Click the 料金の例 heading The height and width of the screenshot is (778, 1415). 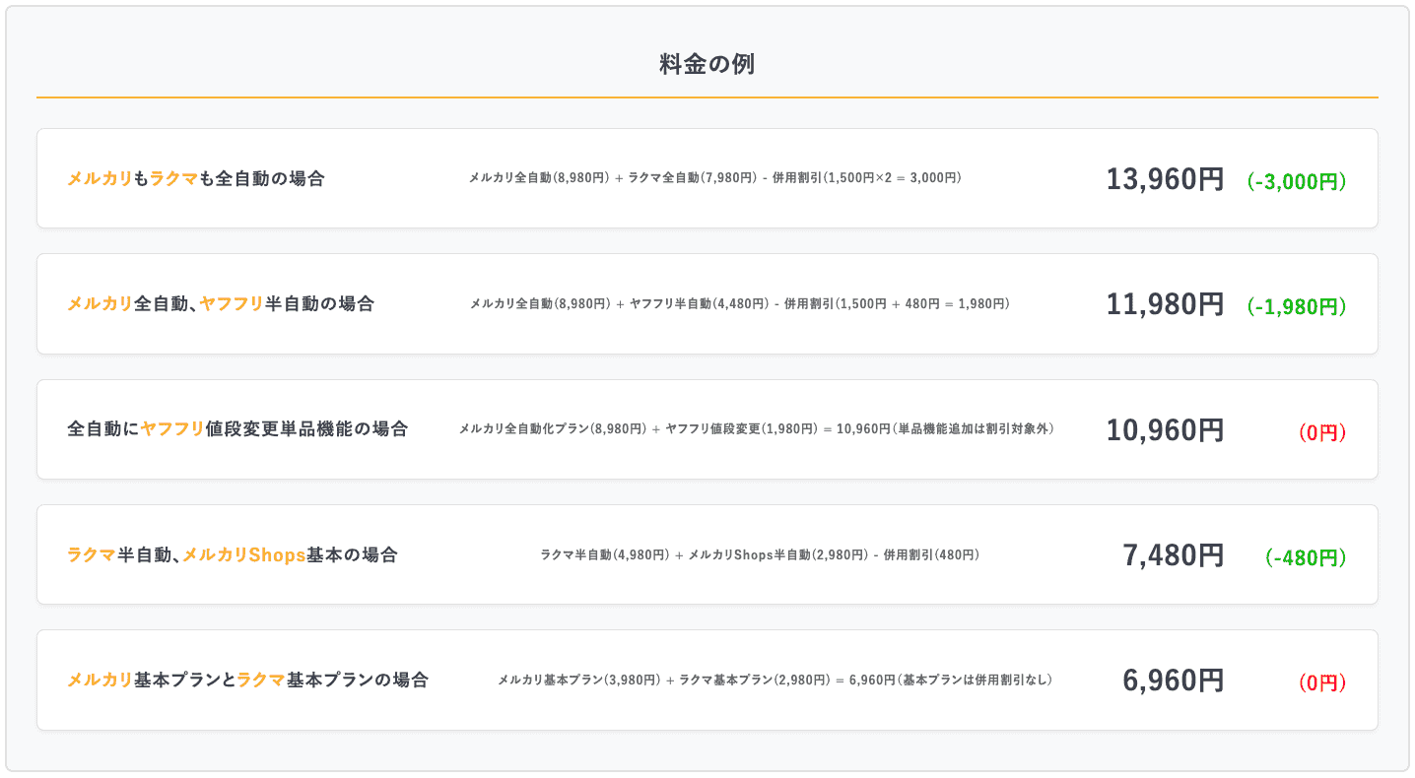tap(707, 65)
